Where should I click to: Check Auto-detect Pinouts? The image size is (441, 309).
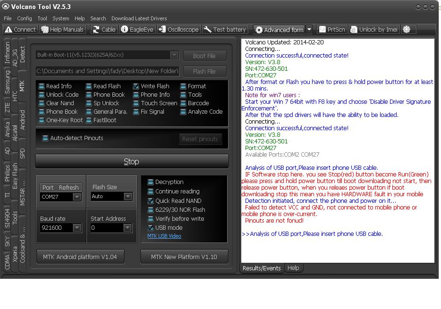pyautogui.click(x=45, y=138)
